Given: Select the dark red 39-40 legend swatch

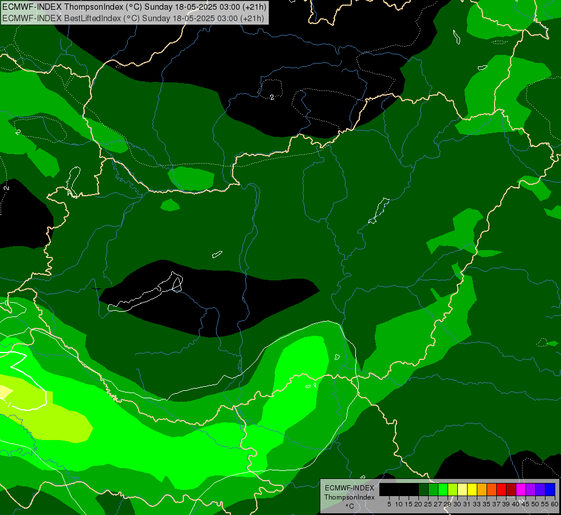Looking at the screenshot, I should [511, 489].
